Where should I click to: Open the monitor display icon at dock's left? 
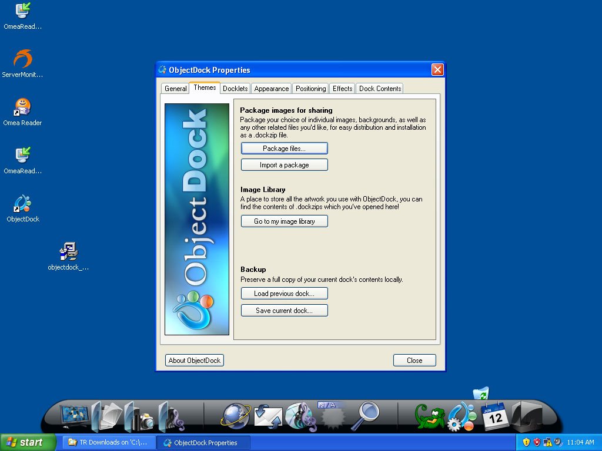click(75, 416)
